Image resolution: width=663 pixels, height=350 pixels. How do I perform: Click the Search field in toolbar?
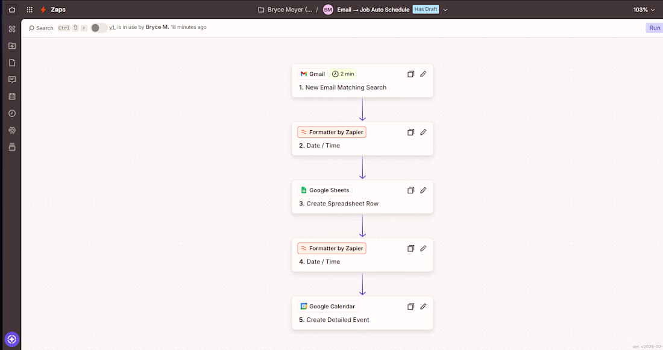[42, 28]
